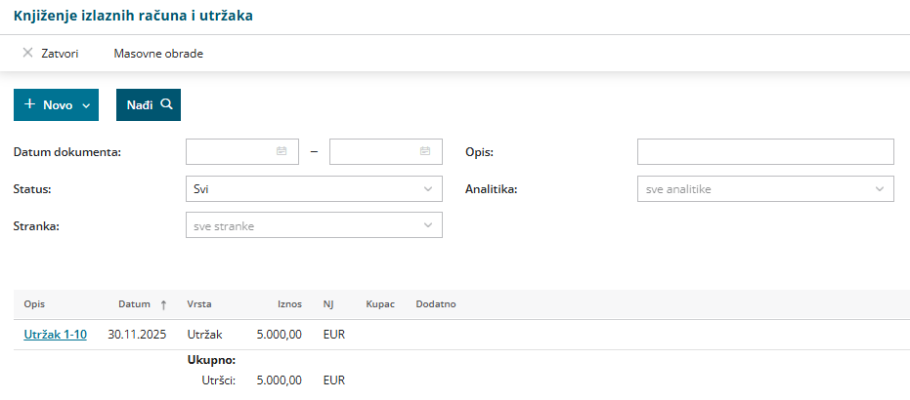This screenshot has width=910, height=400.
Task: Click the 5.000,00 amount in Utržak row
Action: tap(279, 335)
